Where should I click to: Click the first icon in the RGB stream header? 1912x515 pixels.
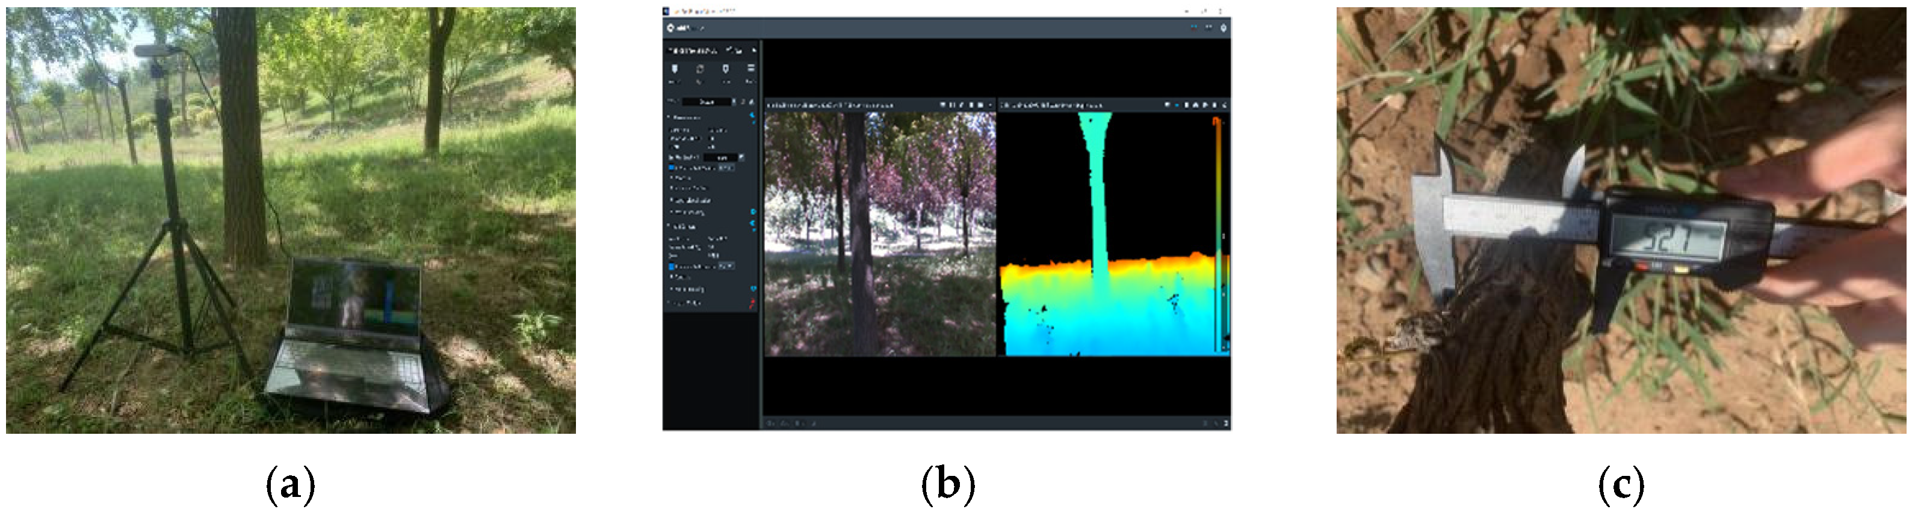pos(944,105)
